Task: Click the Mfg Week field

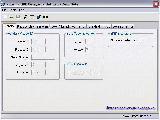Action: 39,65
